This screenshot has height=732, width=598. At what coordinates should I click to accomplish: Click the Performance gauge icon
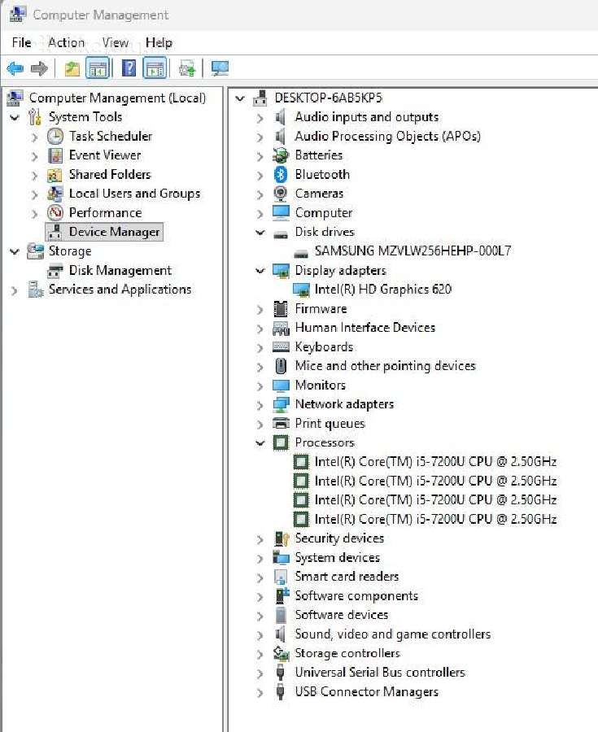click(55, 213)
